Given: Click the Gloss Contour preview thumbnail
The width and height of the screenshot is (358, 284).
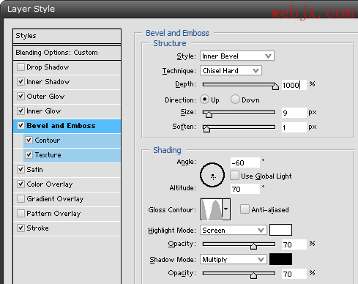Looking at the screenshot, I should click(212, 209).
